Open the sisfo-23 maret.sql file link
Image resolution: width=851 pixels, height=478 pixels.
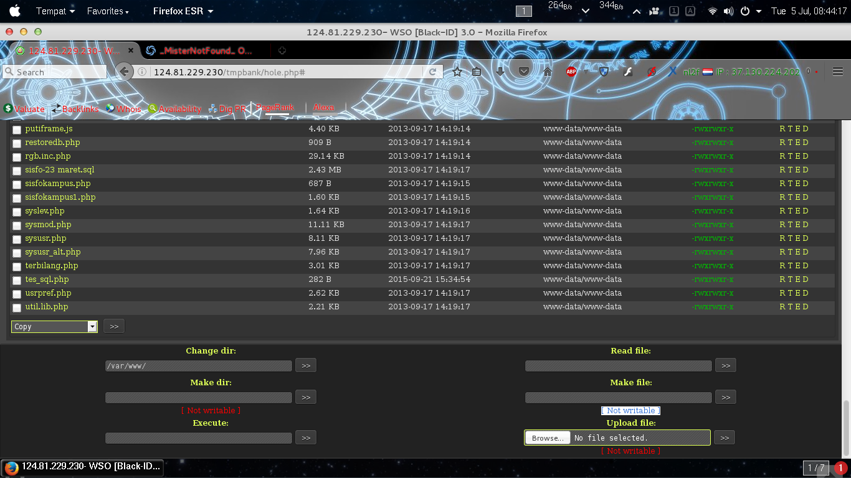[59, 170]
